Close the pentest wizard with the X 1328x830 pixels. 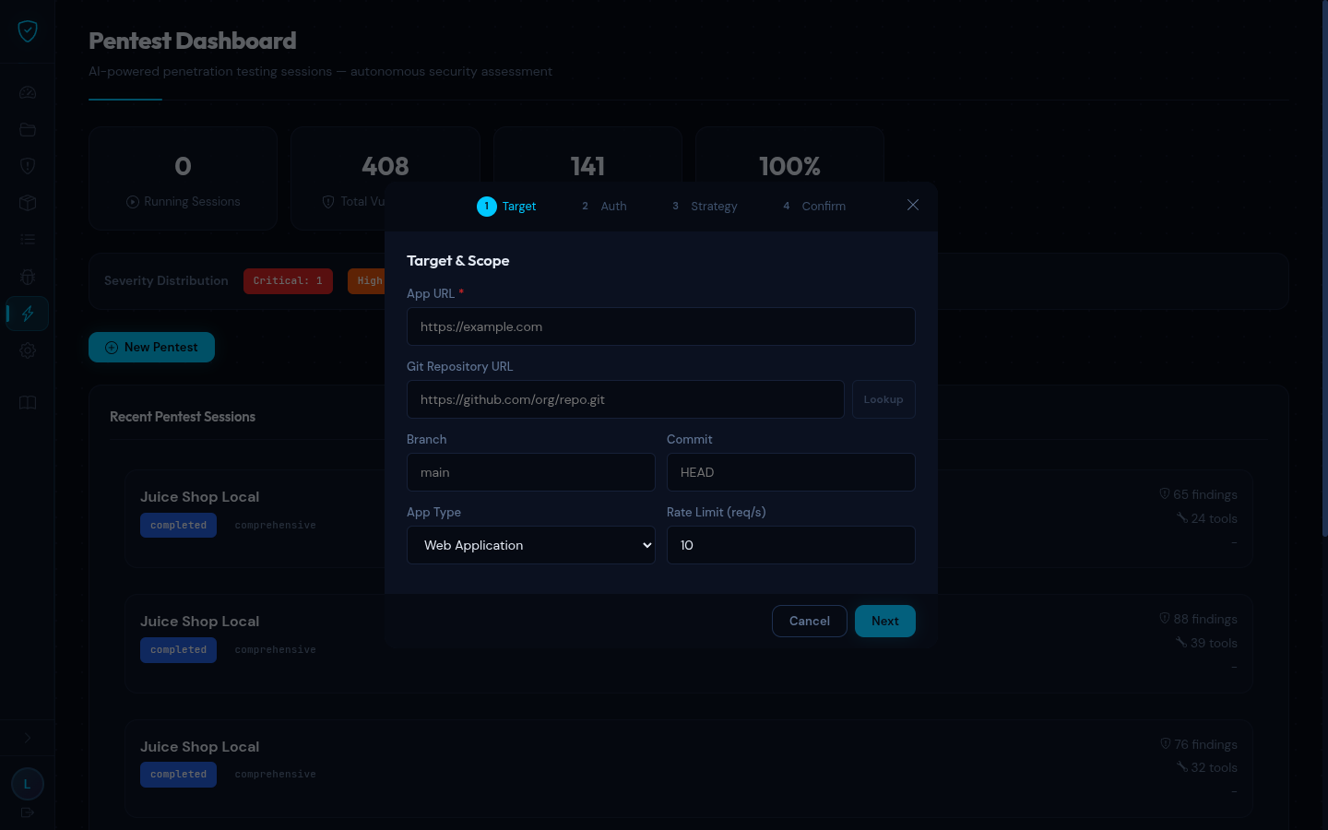point(913,205)
